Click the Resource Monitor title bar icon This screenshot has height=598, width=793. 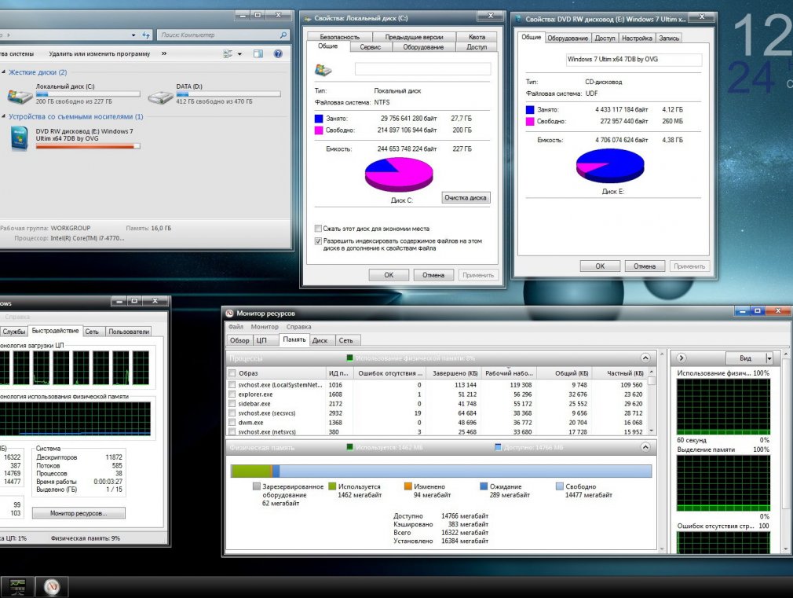pyautogui.click(x=229, y=314)
